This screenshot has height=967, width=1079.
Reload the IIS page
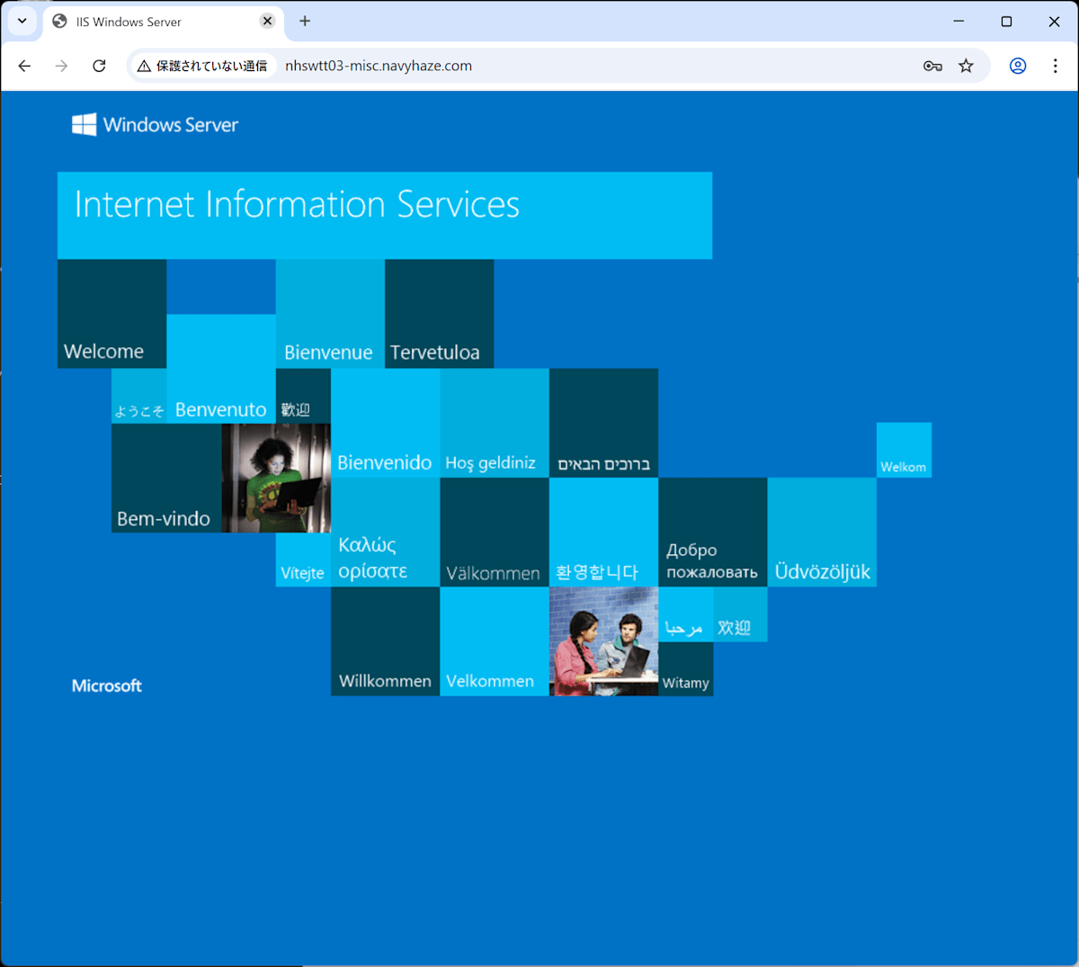(x=99, y=66)
